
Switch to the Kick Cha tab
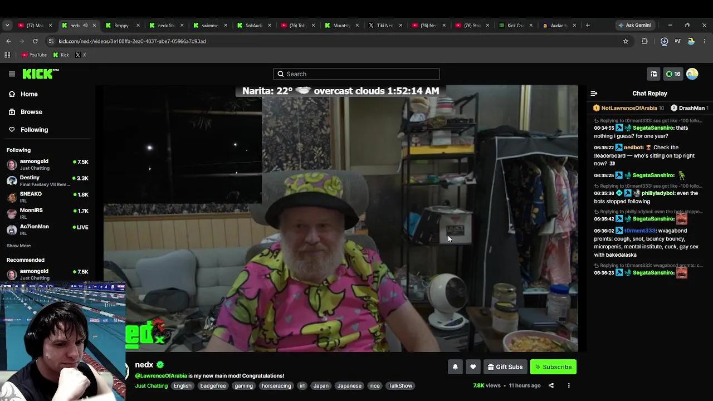pyautogui.click(x=515, y=25)
